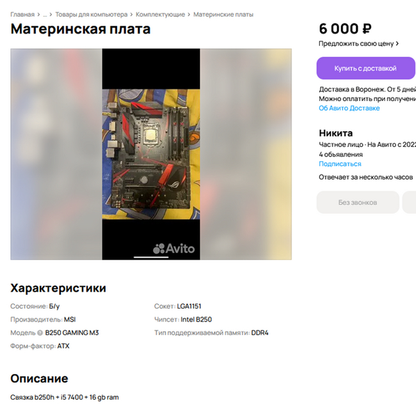Screen dimensions: 416x420
Task: Open seller Никита's profile
Action: tap(336, 133)
